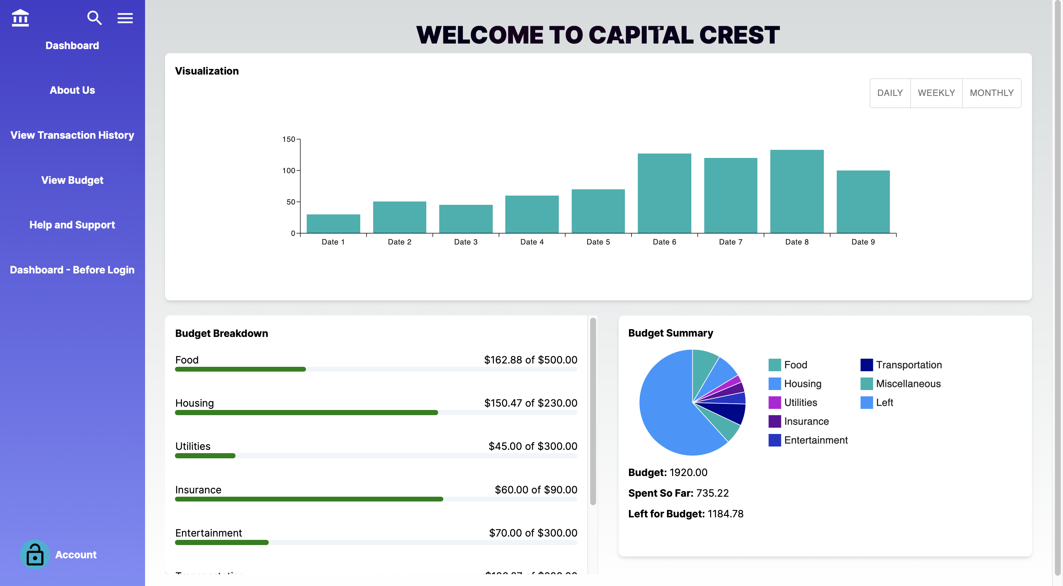Open View Budget page
The height and width of the screenshot is (586, 1063).
pos(72,180)
